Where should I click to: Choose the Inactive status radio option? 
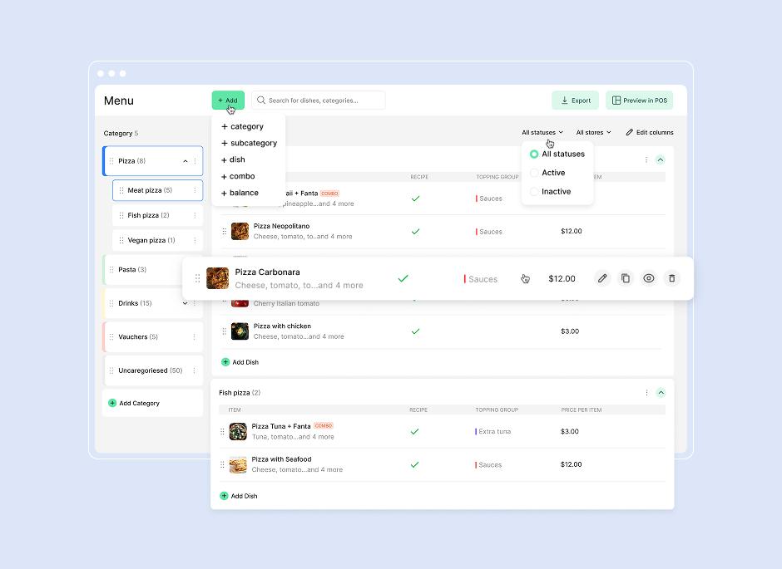(534, 192)
